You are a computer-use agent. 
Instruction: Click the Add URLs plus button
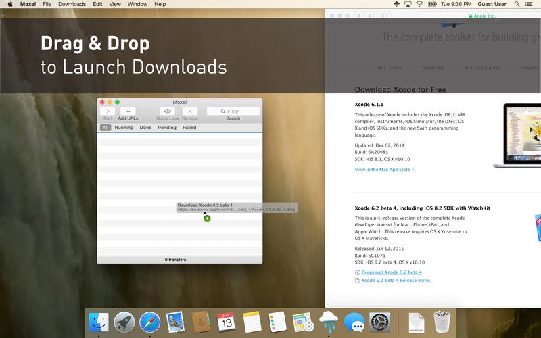[128, 111]
